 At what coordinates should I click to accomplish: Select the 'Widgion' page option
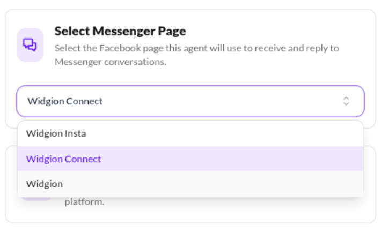click(x=45, y=184)
